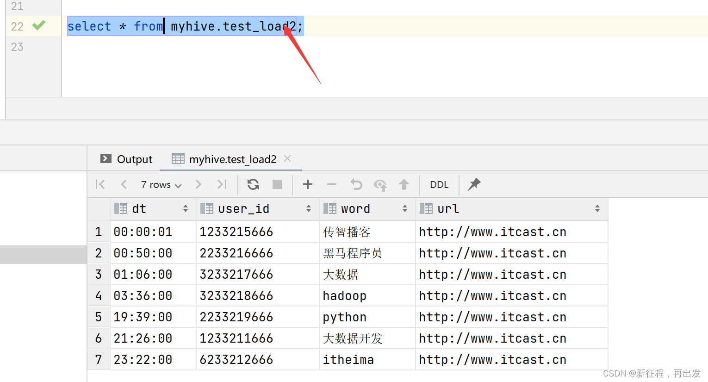Click table icon in word column header
Image resolution: width=708 pixels, height=382 pixels.
click(x=330, y=209)
